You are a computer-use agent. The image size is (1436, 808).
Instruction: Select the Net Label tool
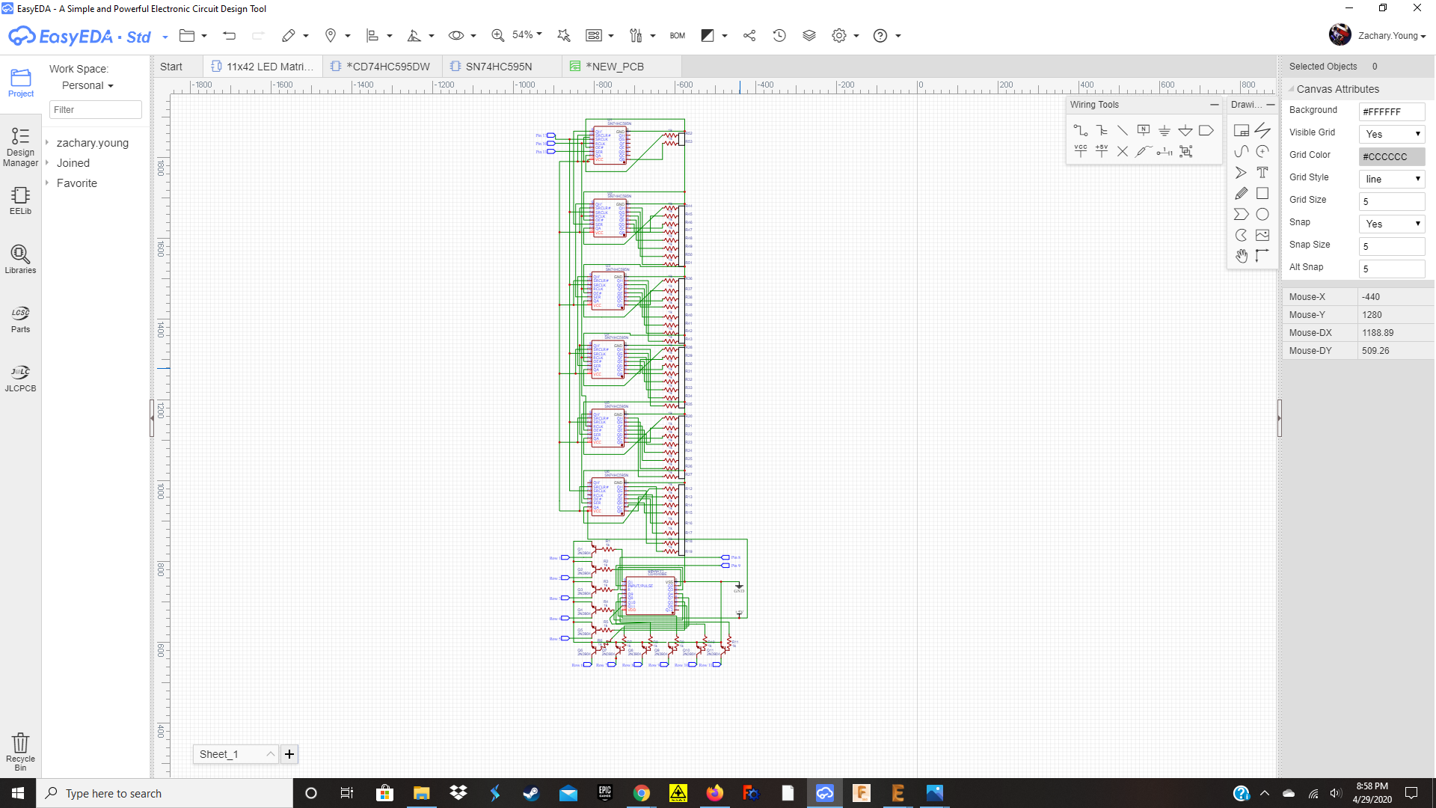(1143, 130)
